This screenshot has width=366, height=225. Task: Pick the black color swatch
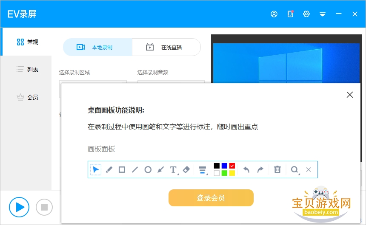pos(217,166)
